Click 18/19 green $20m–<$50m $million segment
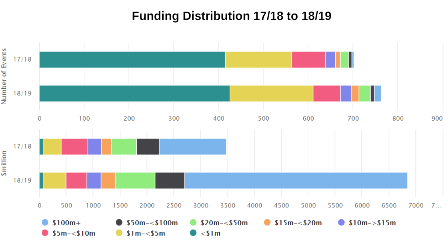The height and width of the screenshot is (248, 448). click(x=135, y=181)
